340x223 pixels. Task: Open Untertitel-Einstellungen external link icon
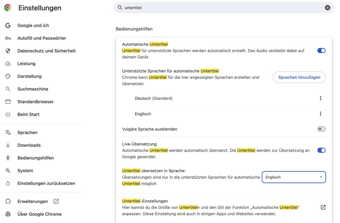point(323,207)
